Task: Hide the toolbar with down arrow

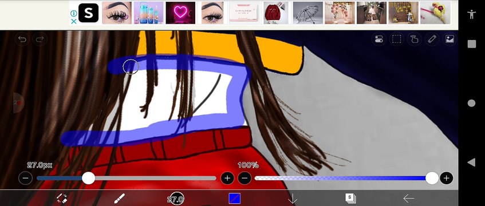Action: tap(292, 199)
